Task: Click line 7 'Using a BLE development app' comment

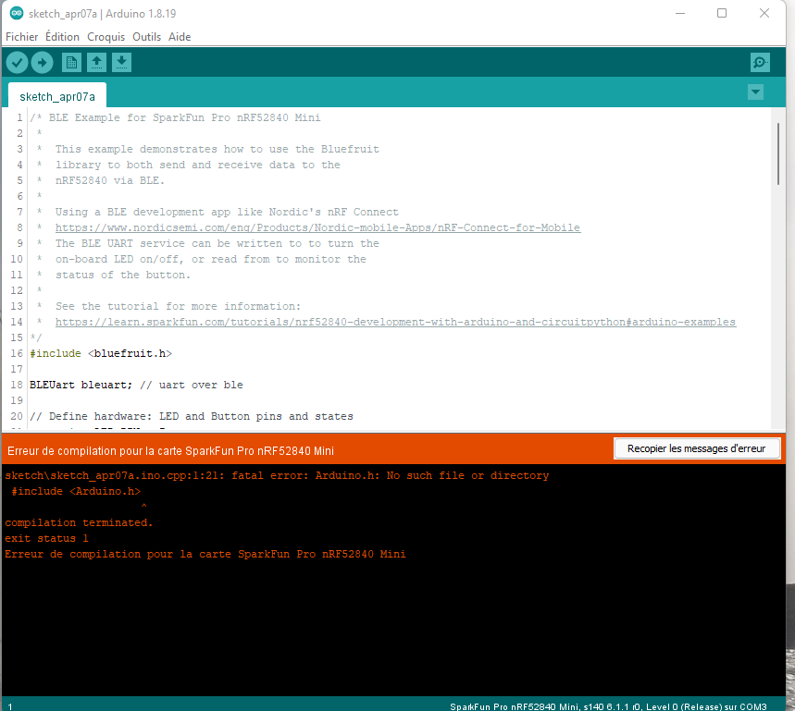Action: coord(227,212)
